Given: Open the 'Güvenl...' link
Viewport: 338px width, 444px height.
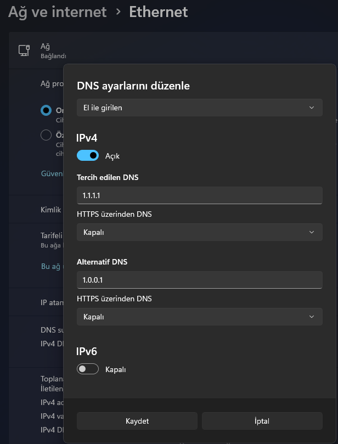Looking at the screenshot, I should coord(53,173).
